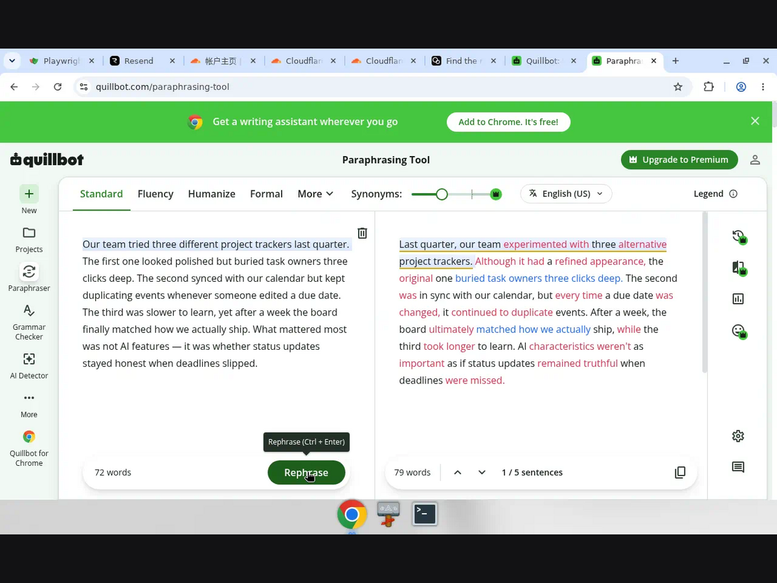
Task: View site information icon in address bar
Action: click(x=83, y=87)
